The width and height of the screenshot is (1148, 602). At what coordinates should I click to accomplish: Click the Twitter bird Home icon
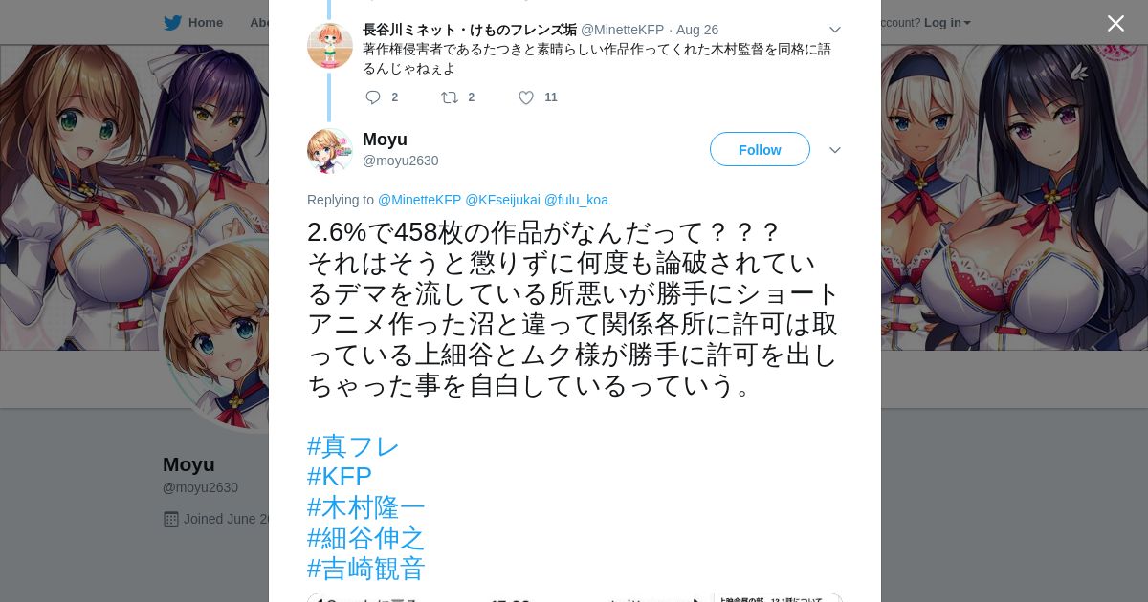point(172,23)
